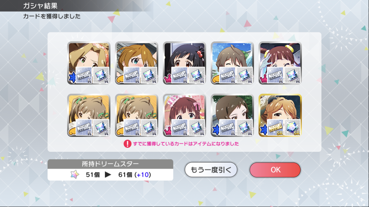Open the winking brown-haired girl card under blue sky
The image size is (369, 207).
(232, 63)
